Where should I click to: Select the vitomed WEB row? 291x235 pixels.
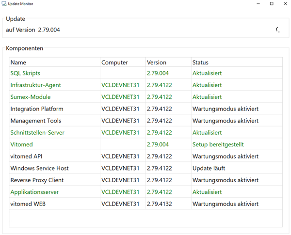click(x=145, y=204)
